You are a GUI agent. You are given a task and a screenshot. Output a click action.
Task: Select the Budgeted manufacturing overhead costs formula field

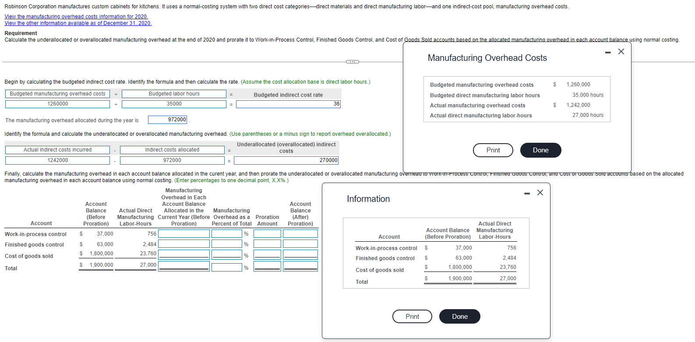57,94
